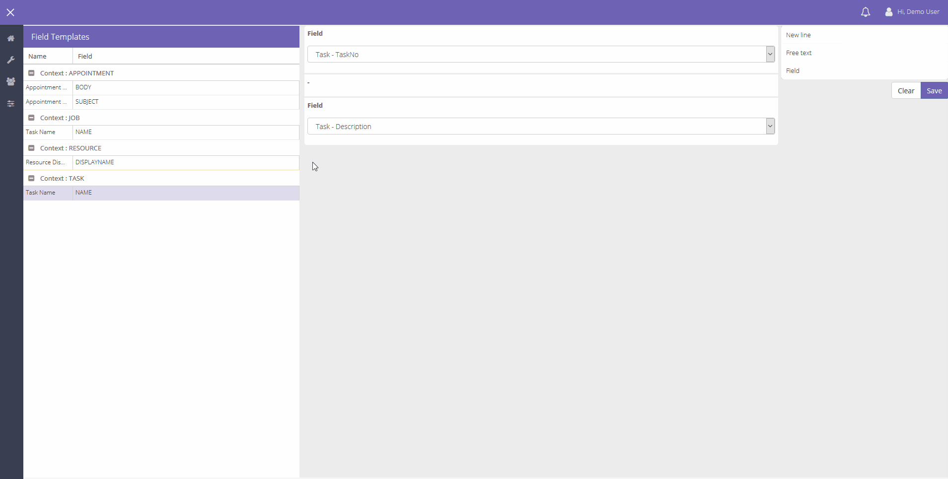The image size is (948, 479).
Task: Open the wrench tools icon in sidebar
Action: [x=11, y=60]
